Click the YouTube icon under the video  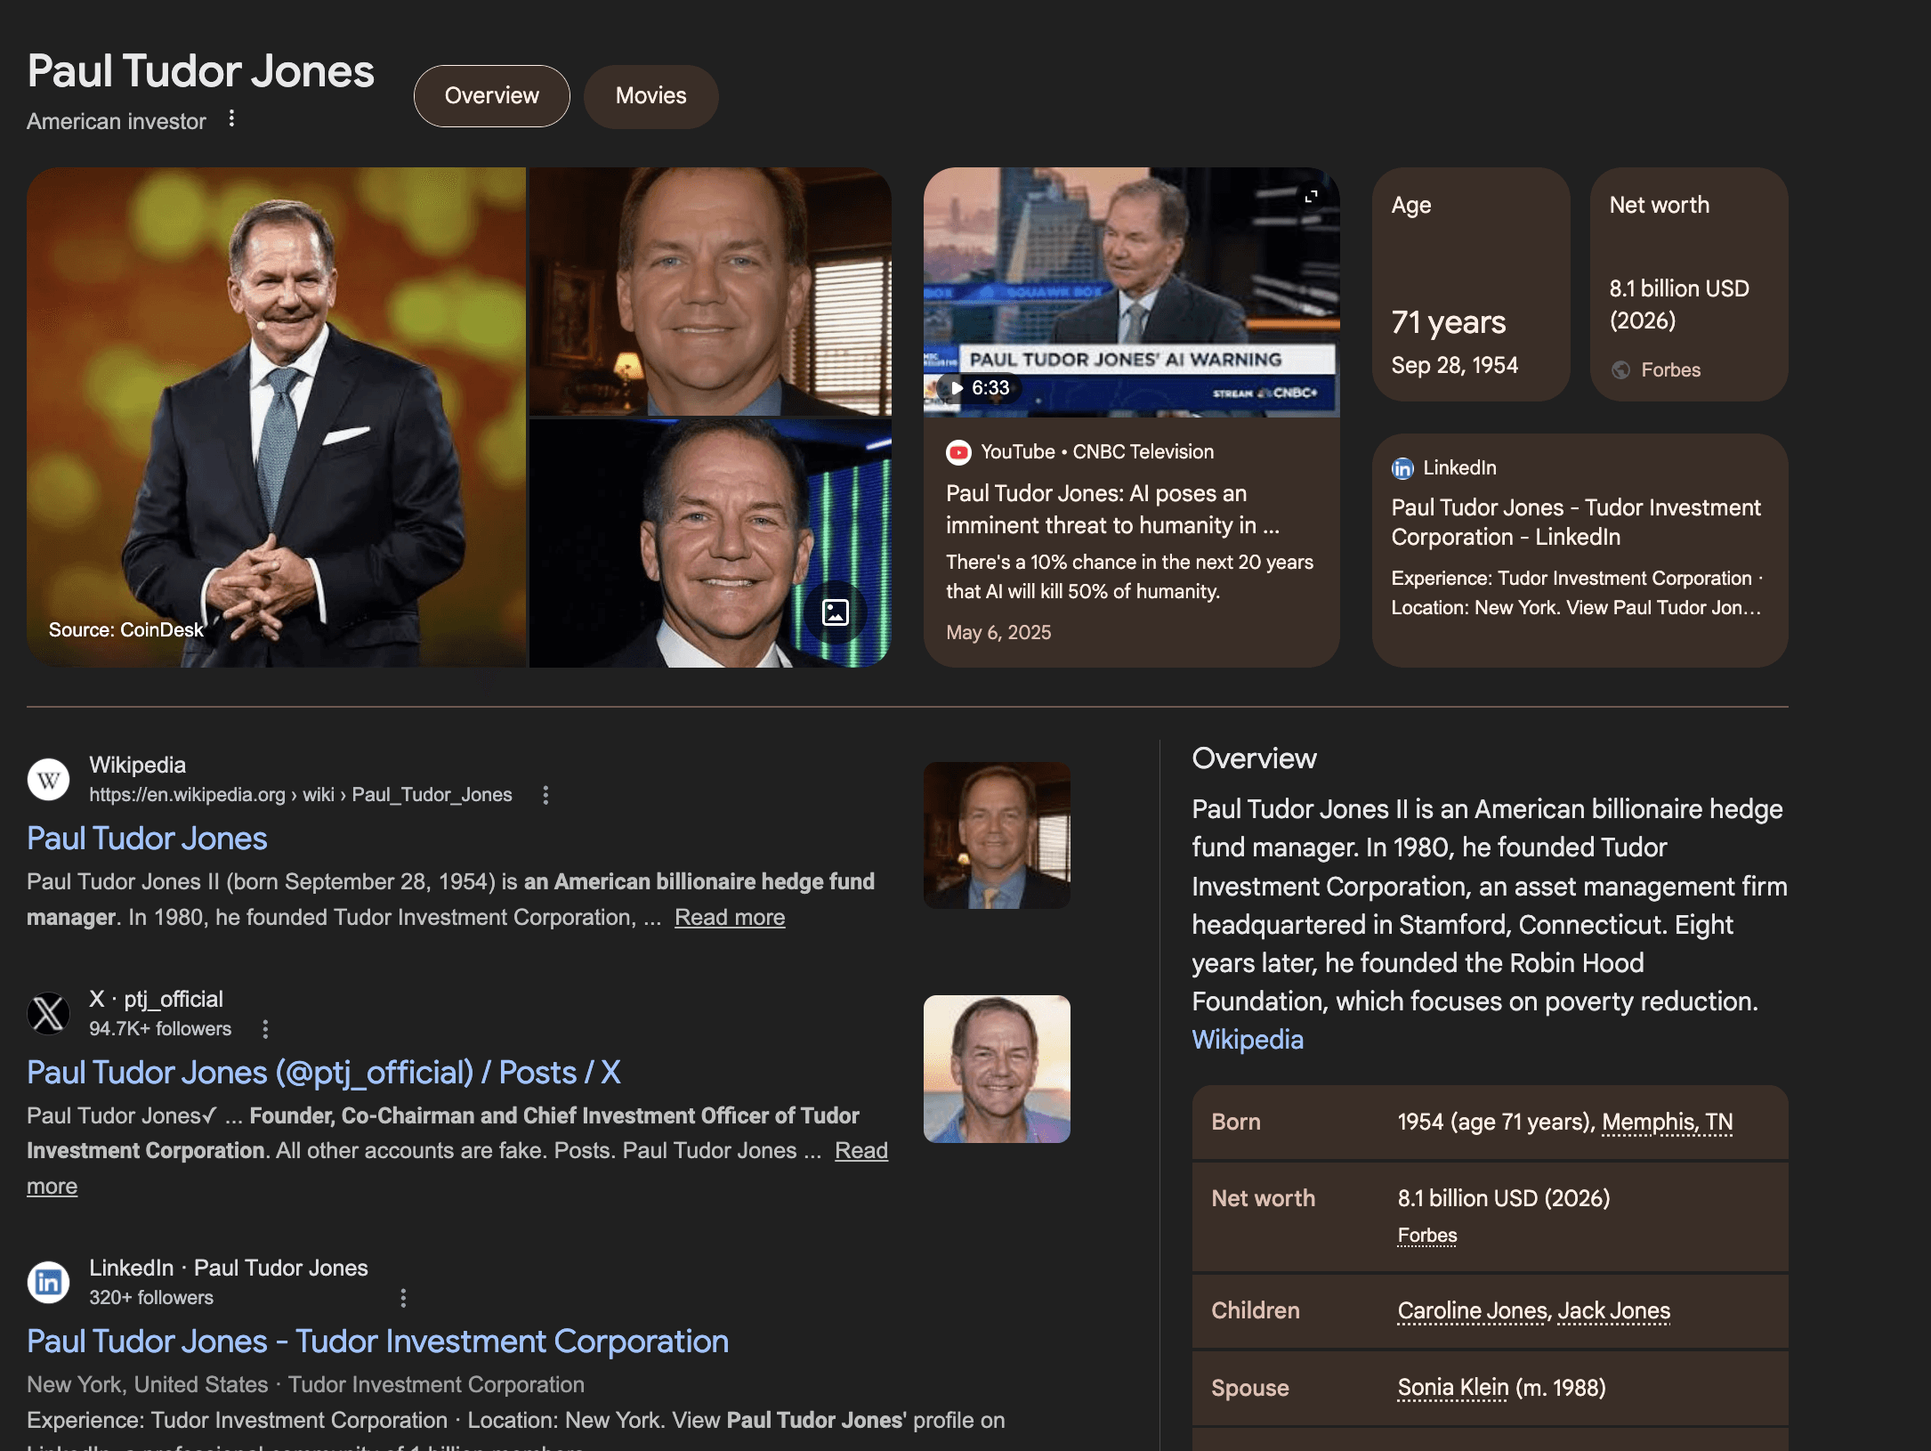tap(958, 452)
